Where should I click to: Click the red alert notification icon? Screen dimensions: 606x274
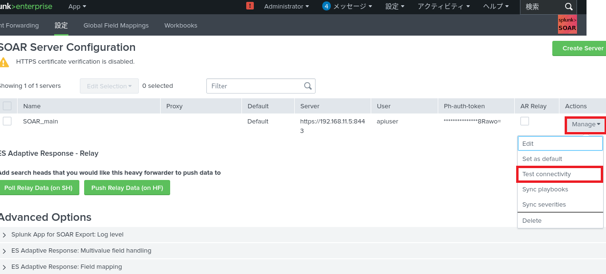coord(250,6)
